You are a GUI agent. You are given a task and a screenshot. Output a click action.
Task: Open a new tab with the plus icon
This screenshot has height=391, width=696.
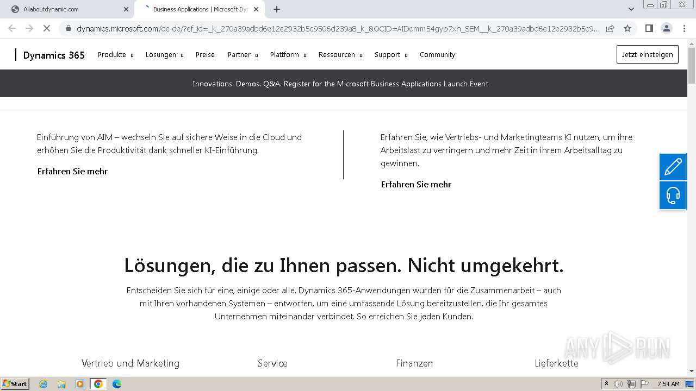[277, 9]
